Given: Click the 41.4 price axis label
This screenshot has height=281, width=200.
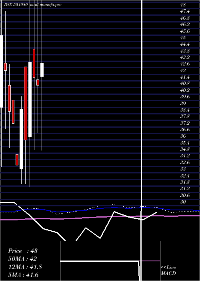Looking at the screenshot, I should [x=185, y=77].
